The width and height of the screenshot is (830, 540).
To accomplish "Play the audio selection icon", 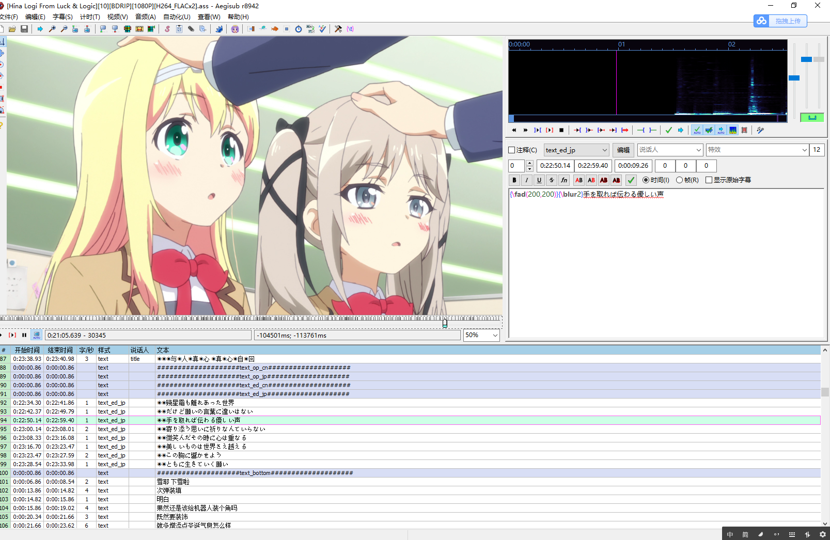I will click(538, 130).
